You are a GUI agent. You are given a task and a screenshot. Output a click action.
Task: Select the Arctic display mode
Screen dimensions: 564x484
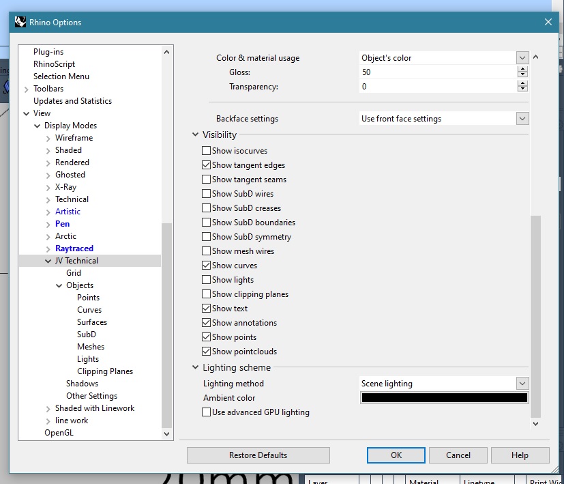(x=65, y=236)
